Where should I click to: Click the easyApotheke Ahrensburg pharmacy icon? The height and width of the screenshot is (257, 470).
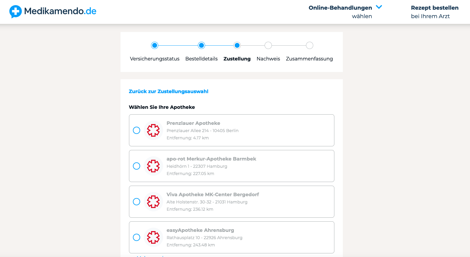click(x=153, y=237)
